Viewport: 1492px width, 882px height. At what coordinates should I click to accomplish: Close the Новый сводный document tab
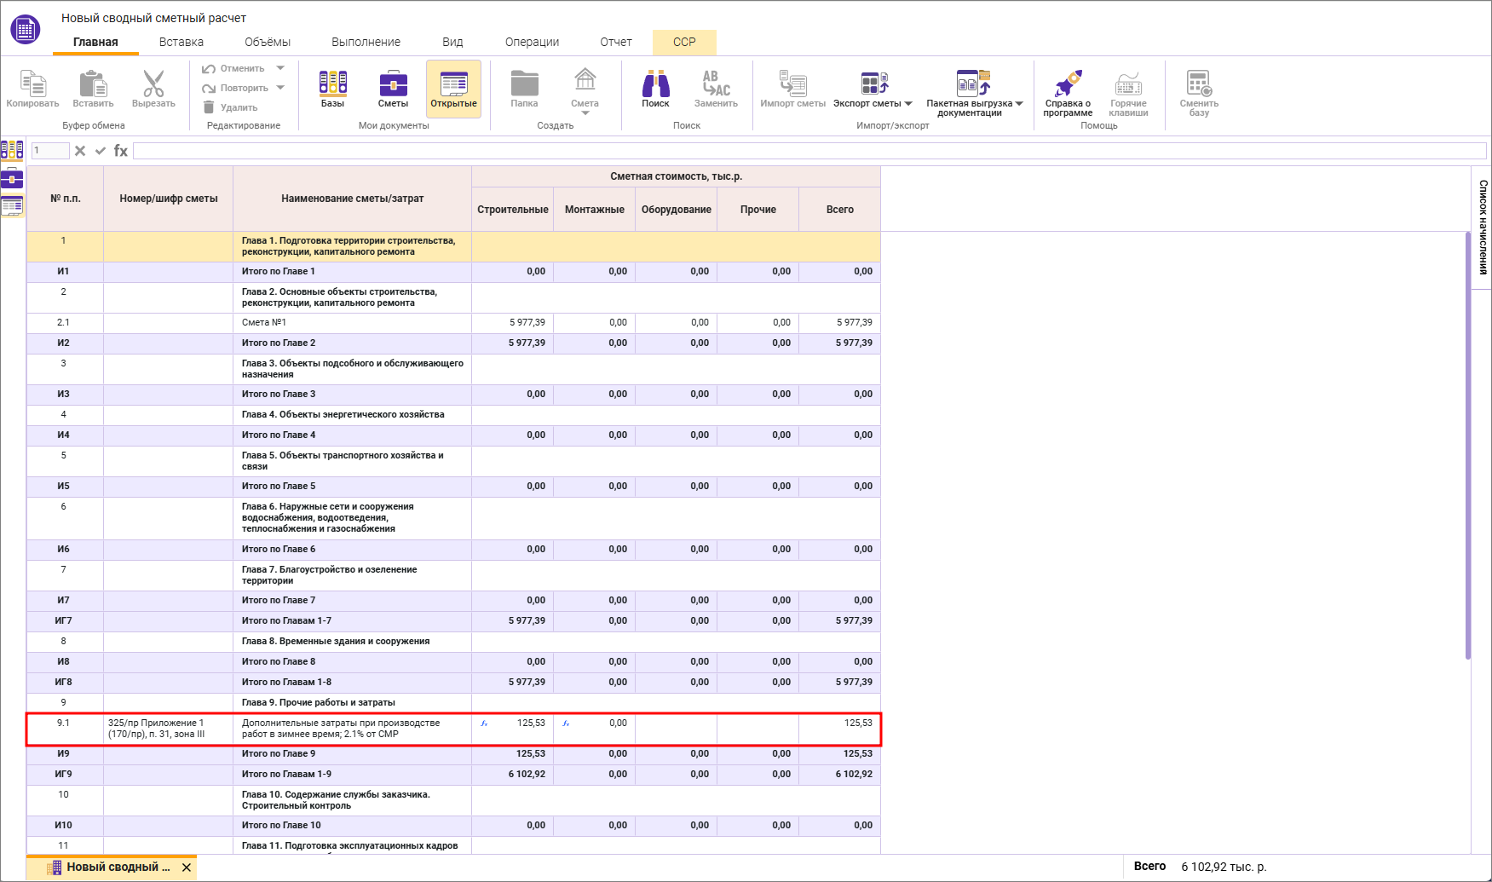click(x=187, y=868)
